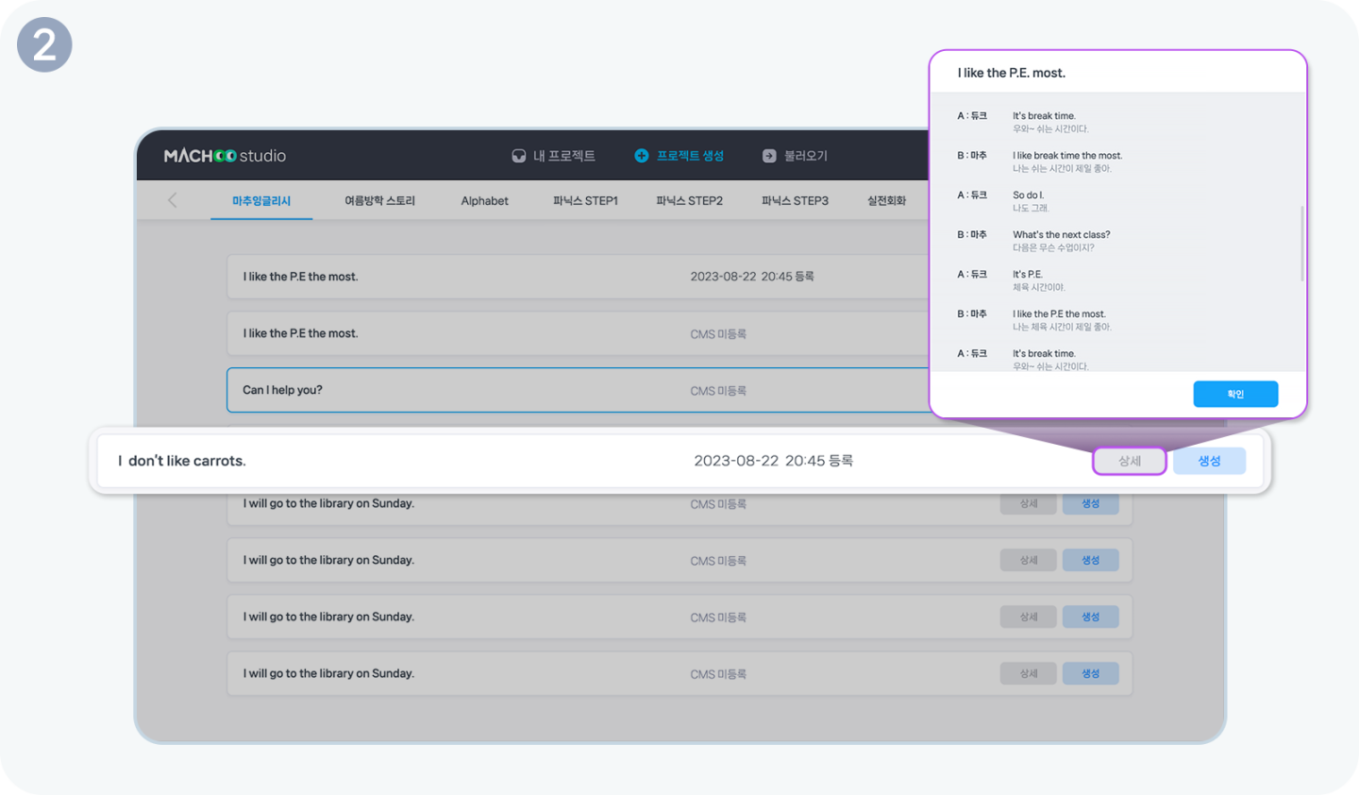Confirm the popup with 확인 button
1359x795 pixels.
pos(1235,394)
